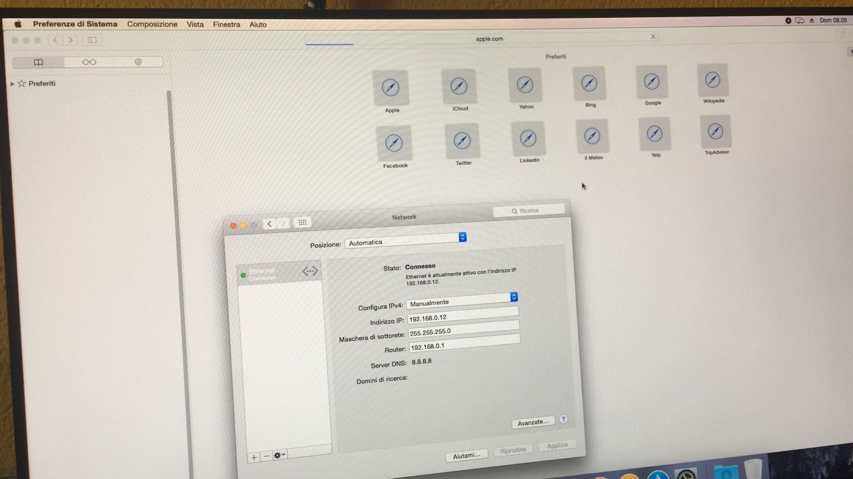Click the Maschera di sottorete field
853x479 pixels.
(x=464, y=329)
